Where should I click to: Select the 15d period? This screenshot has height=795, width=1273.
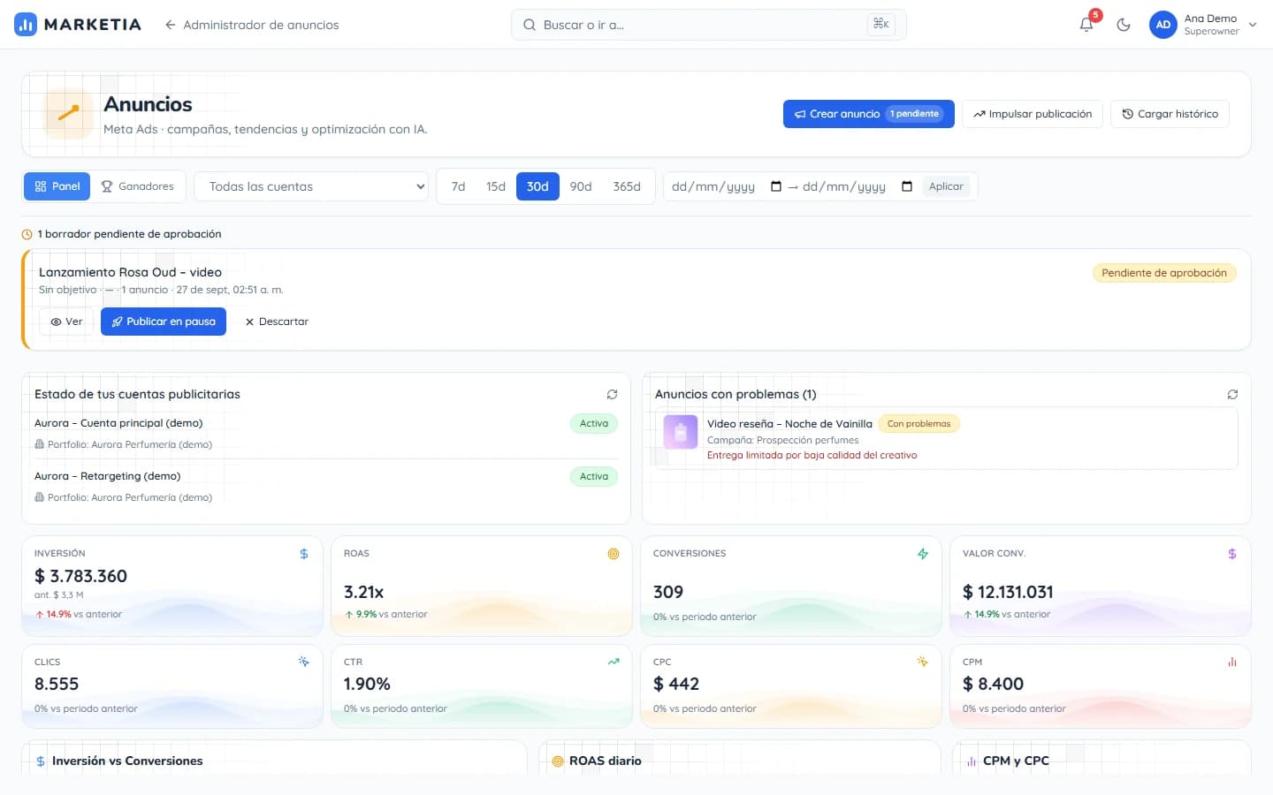(x=495, y=186)
